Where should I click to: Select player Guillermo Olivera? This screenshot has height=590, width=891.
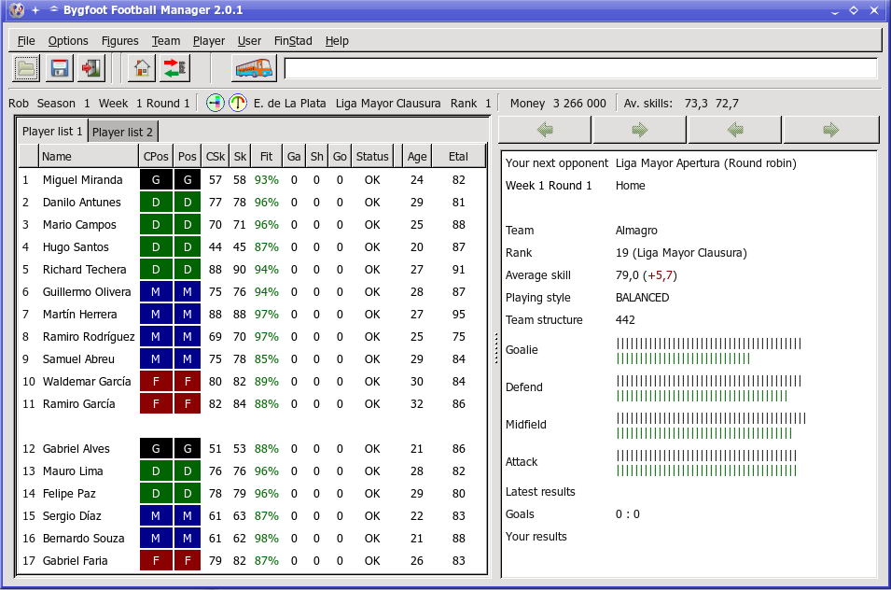[x=253, y=292]
